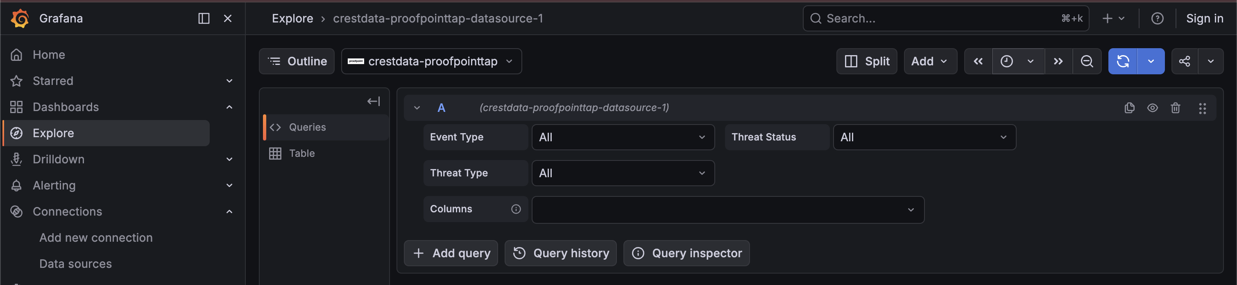
Task: Open the crestdata-proofpointtap datasource picker
Action: click(431, 61)
